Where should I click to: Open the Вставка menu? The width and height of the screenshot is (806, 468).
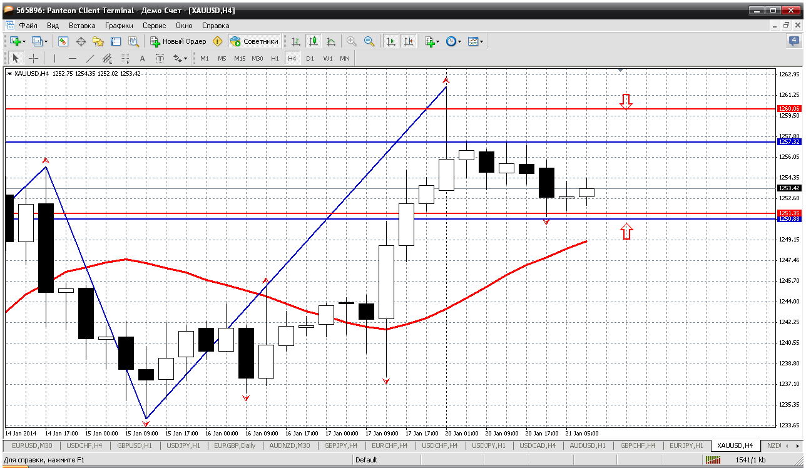[x=82, y=26]
